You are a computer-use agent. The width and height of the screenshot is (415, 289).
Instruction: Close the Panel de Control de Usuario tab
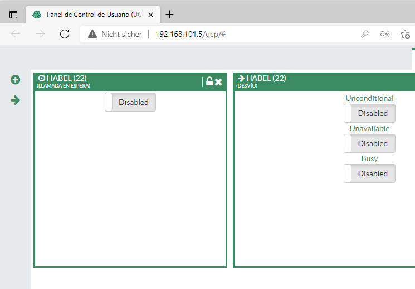pos(150,15)
